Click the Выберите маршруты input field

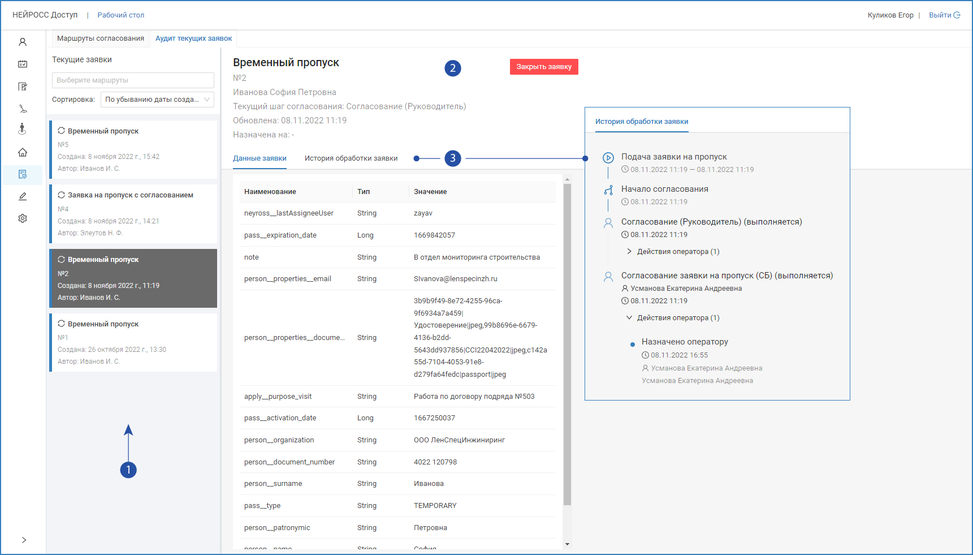[x=133, y=80]
